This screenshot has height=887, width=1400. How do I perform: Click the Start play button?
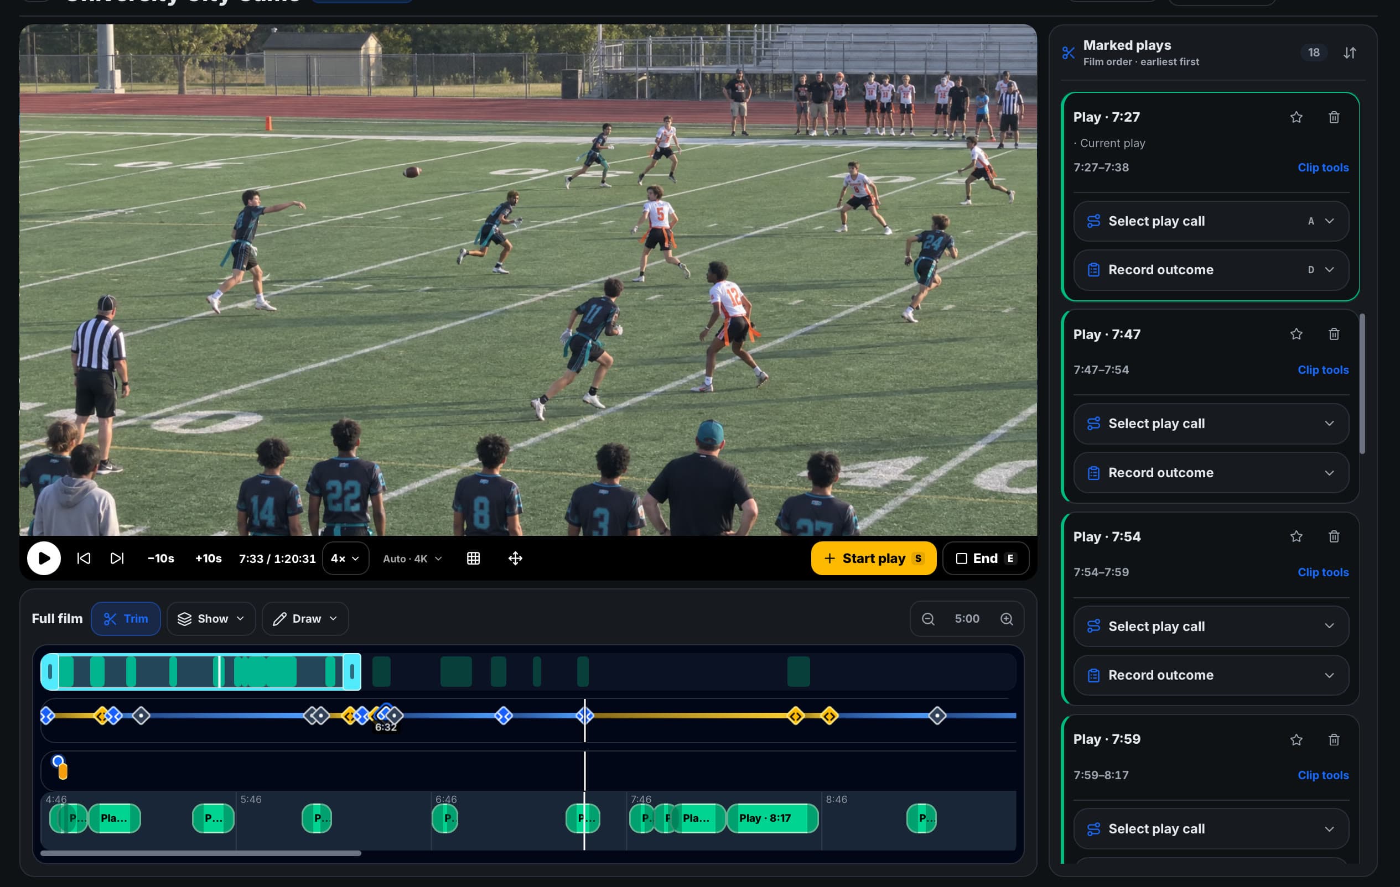(873, 558)
